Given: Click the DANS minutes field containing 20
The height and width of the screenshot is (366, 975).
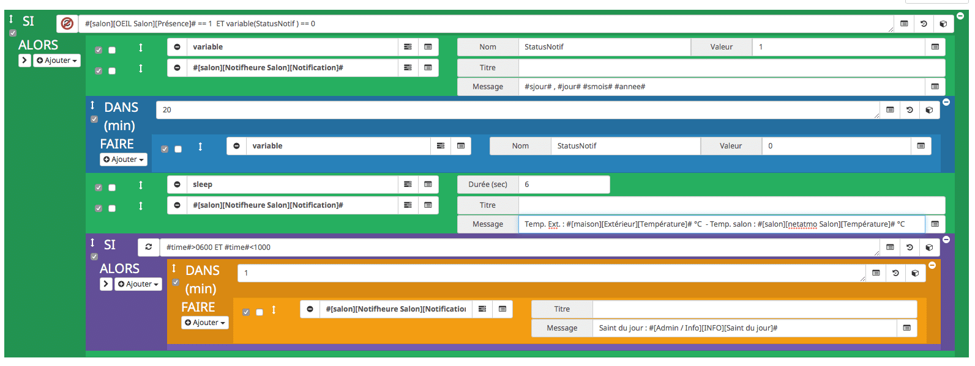Looking at the screenshot, I should [517, 110].
